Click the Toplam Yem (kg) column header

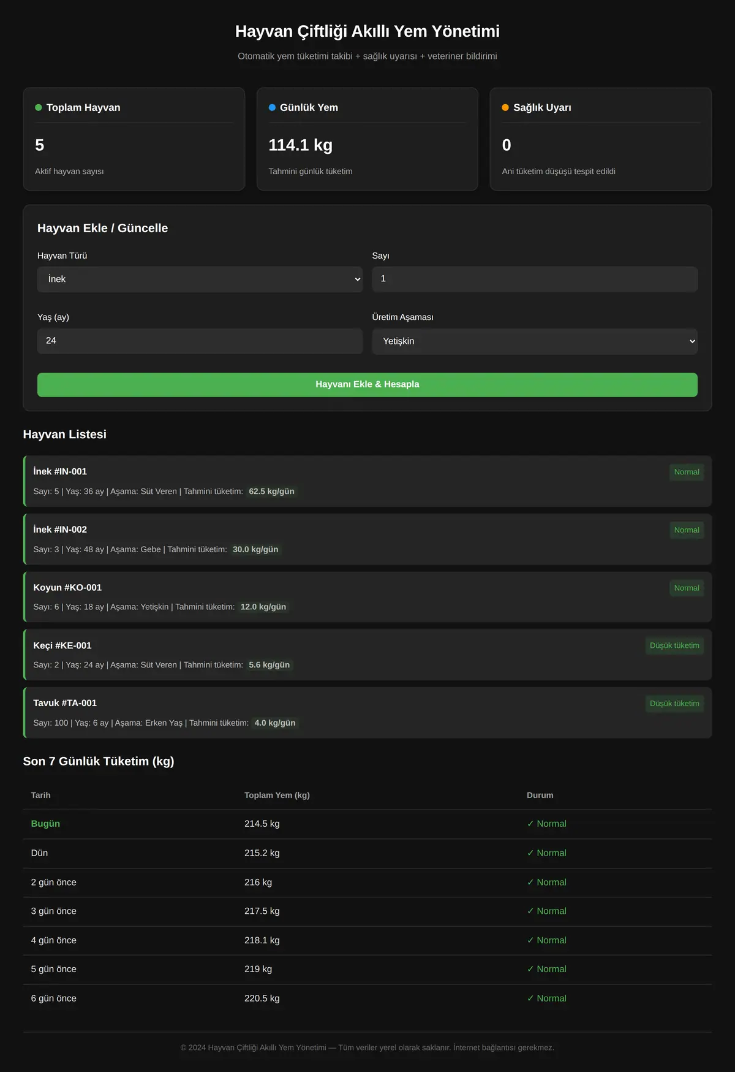[x=277, y=795]
